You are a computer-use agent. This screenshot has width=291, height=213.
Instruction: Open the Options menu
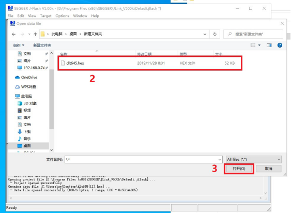tap(62, 16)
